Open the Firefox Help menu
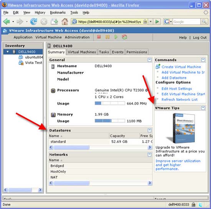This screenshot has width=211, height=209. (86, 13)
